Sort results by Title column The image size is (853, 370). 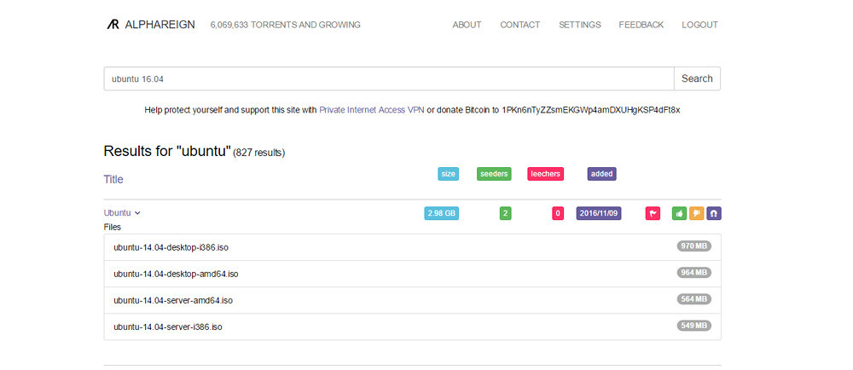point(113,179)
